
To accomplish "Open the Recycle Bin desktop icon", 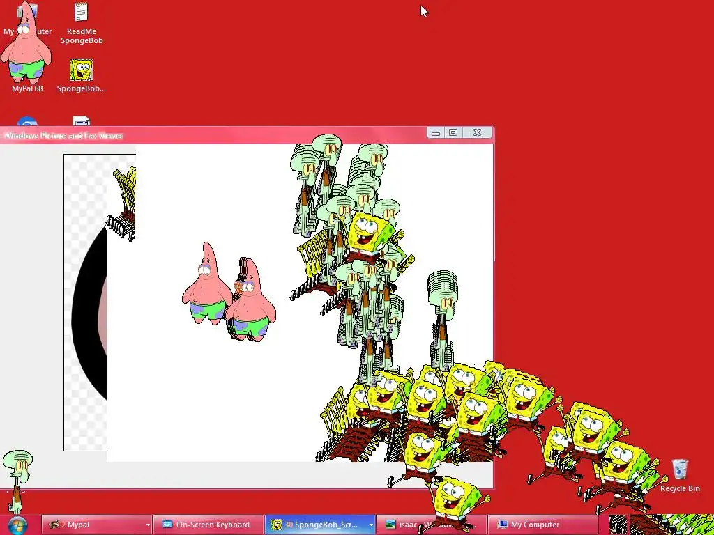I will 680,475.
